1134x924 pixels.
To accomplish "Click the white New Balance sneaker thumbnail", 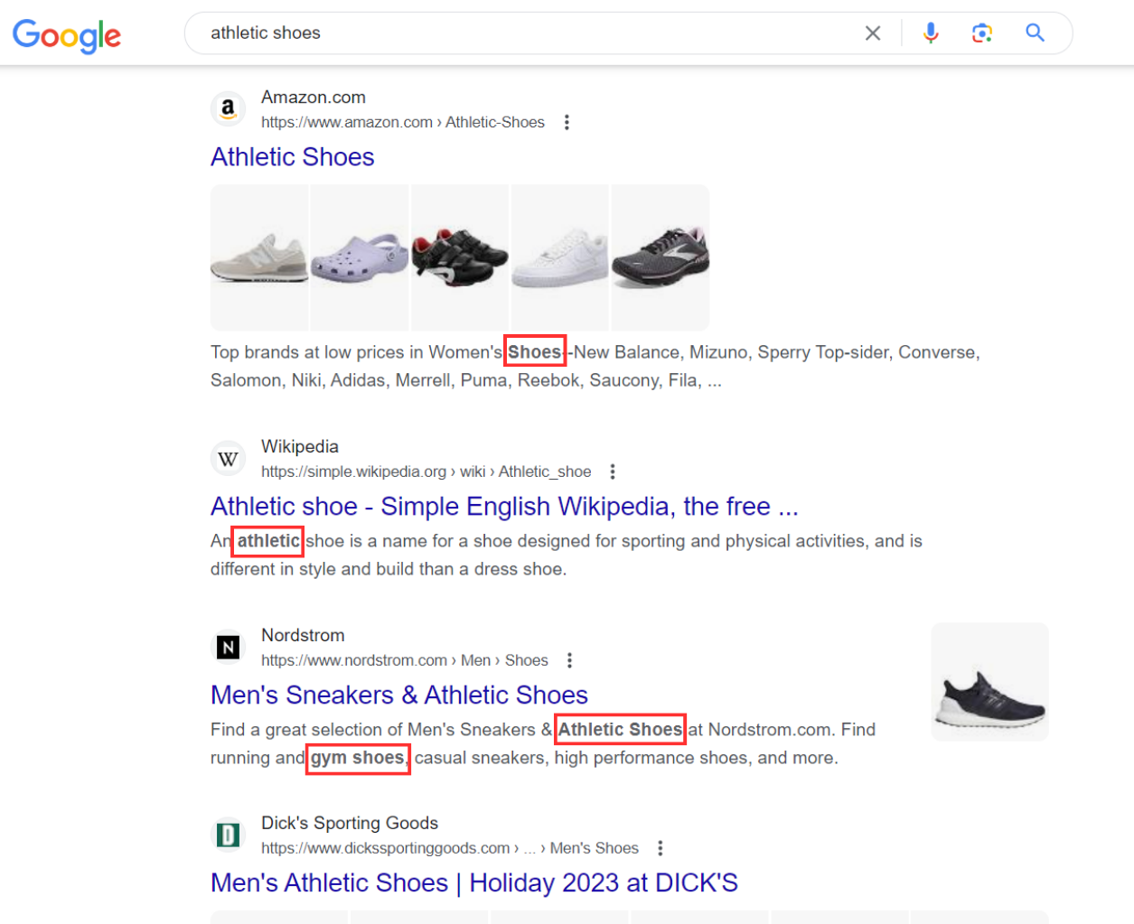I will 259,257.
